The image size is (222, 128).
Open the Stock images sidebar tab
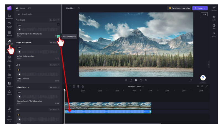click(9, 59)
